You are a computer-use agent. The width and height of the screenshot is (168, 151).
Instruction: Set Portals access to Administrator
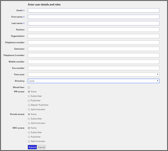[x=29, y=123]
